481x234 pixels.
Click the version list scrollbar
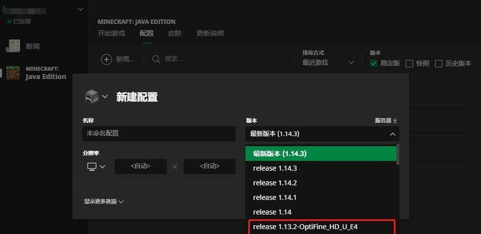pyautogui.click(x=398, y=154)
